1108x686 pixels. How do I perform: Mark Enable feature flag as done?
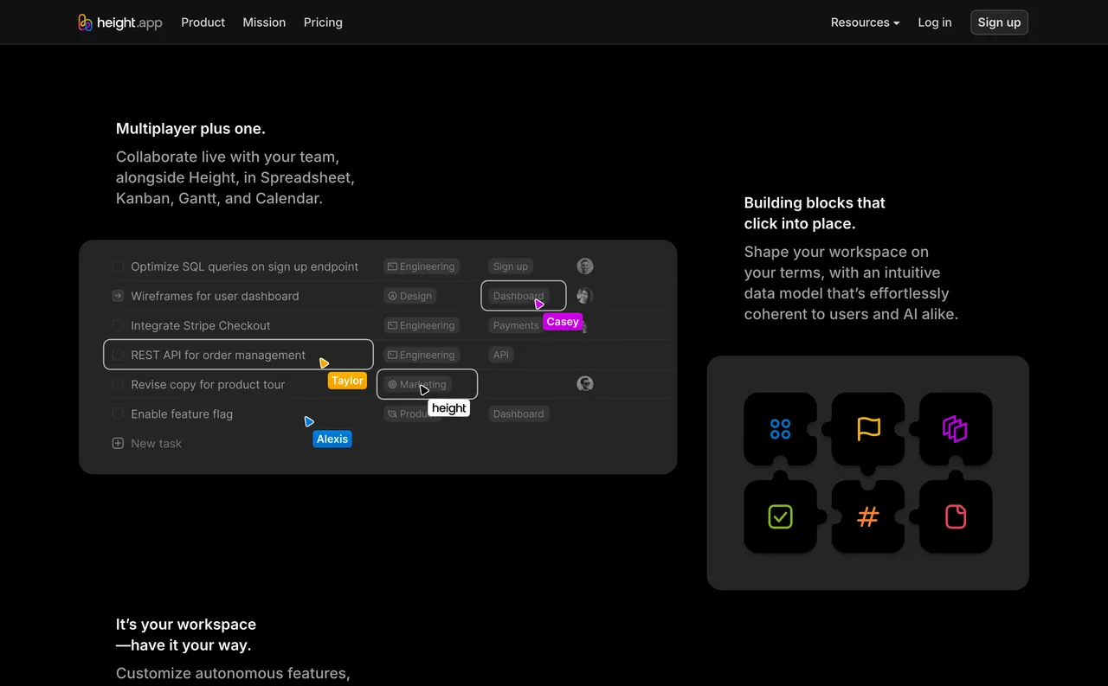tap(117, 414)
